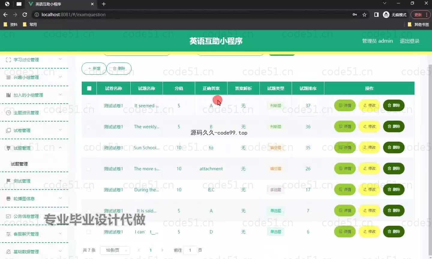The height and width of the screenshot is (259, 432).
Task: Click 删除 for Sun School... row
Action: click(394, 147)
